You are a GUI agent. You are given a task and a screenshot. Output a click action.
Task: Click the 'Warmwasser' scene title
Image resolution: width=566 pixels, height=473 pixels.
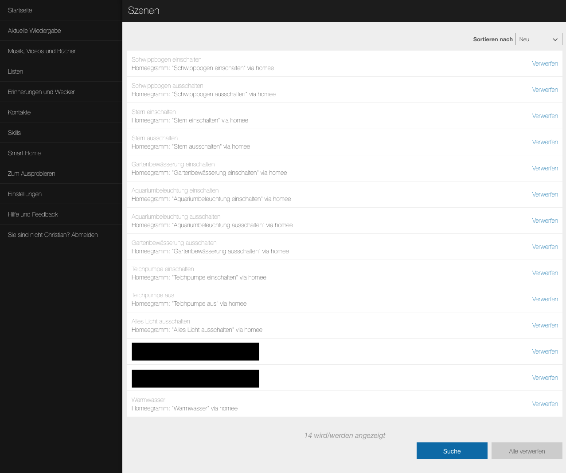(x=148, y=400)
